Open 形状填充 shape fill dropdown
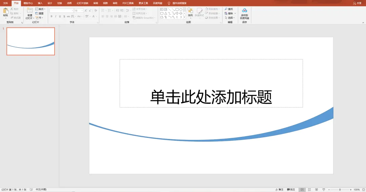This screenshot has width=366, height=192. (212, 9)
